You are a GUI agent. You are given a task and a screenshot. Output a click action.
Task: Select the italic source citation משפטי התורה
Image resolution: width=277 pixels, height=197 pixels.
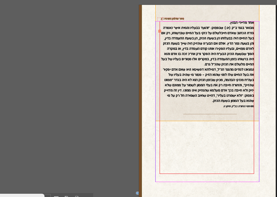click(238, 106)
